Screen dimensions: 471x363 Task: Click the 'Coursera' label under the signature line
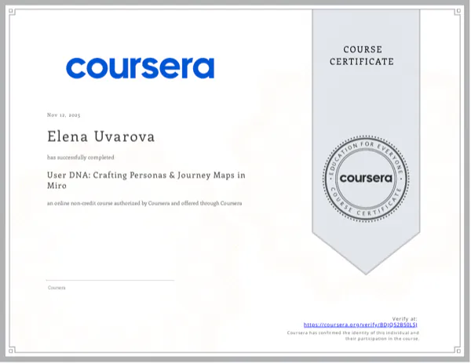(57, 288)
